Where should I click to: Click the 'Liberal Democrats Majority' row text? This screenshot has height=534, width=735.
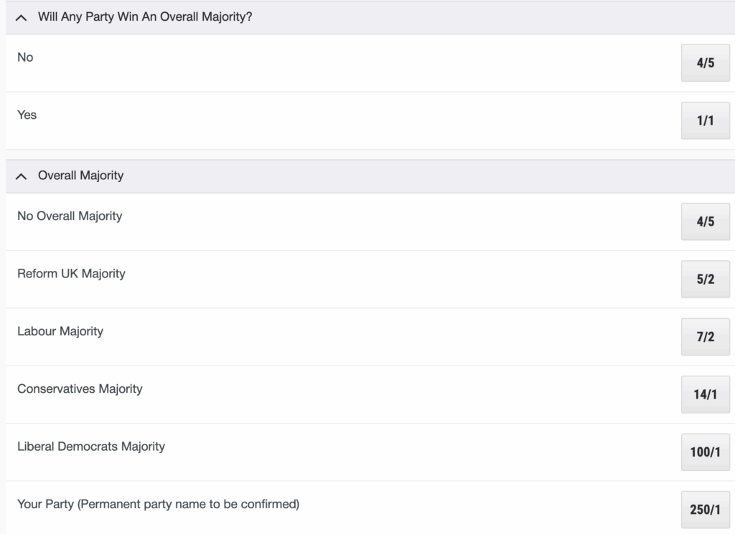(91, 446)
